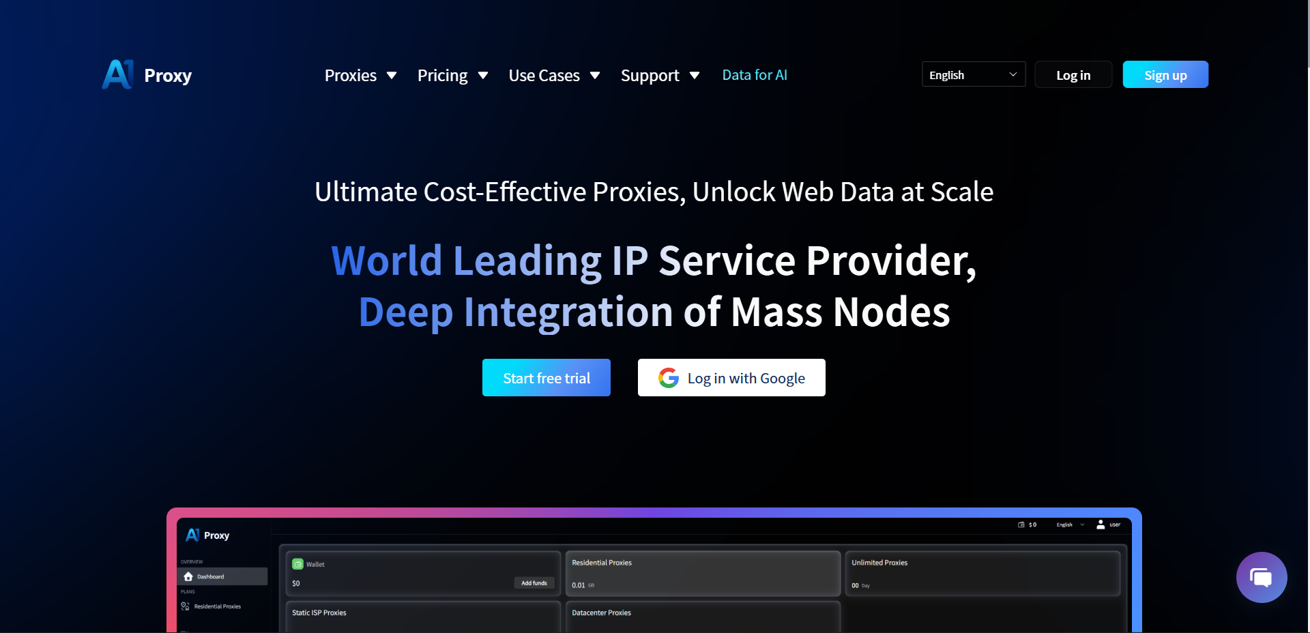Click the AI Proxy logo in the header
The height and width of the screenshot is (633, 1310).
[x=147, y=74]
